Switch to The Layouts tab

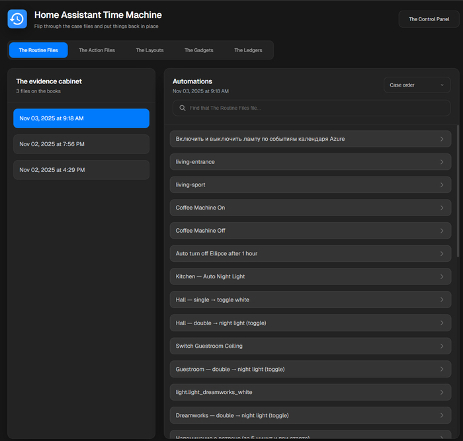click(x=149, y=50)
